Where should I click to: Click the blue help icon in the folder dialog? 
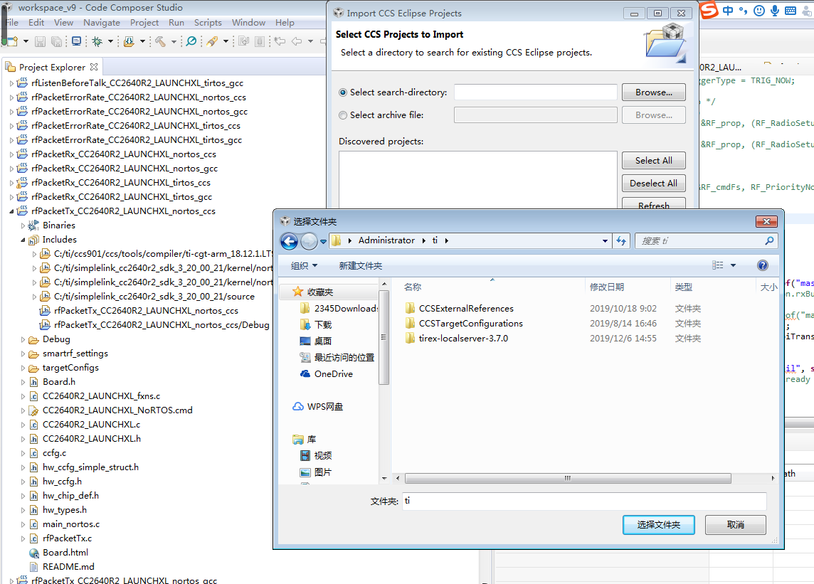click(x=763, y=266)
